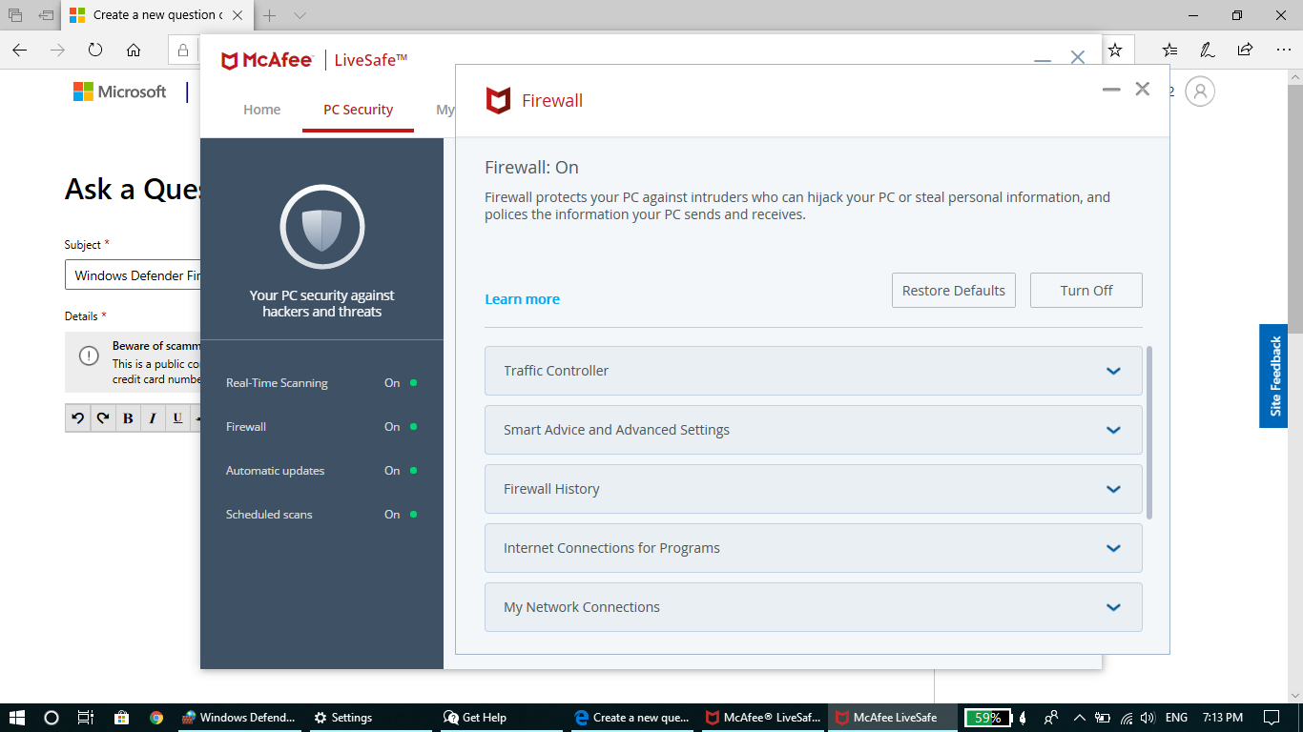Open Firewall entry in the sidebar
This screenshot has width=1303, height=732.
click(321, 427)
